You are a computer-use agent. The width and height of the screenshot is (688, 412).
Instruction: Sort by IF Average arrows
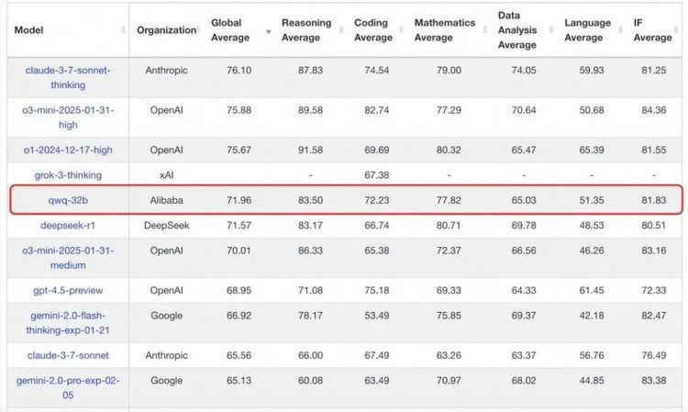pos(676,30)
